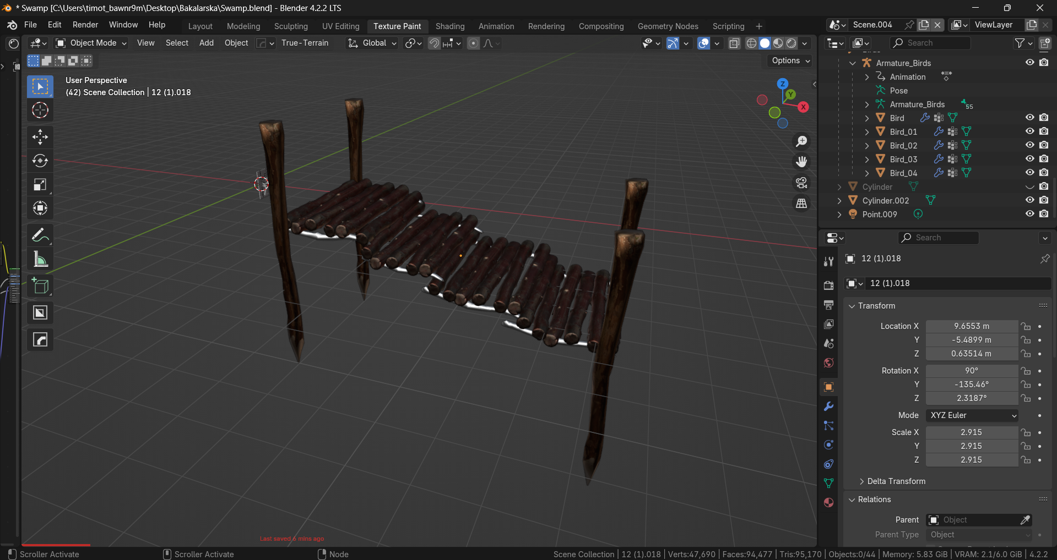1057x560 pixels.
Task: Select the Select Box tool
Action: pyautogui.click(x=40, y=86)
